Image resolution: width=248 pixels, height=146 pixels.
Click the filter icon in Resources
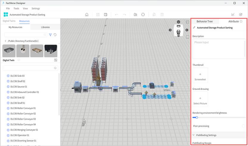click(50, 35)
